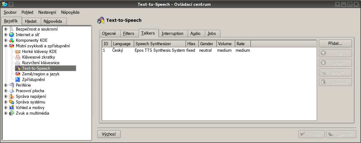Open the Audio tab
The image size is (361, 143).
point(195,34)
